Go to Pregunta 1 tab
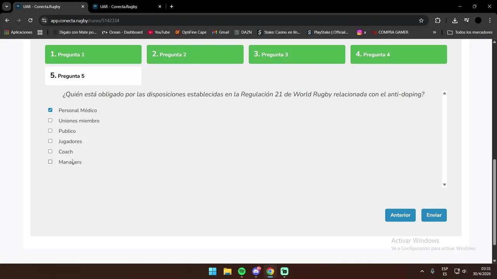This screenshot has width=497, height=279. pyautogui.click(x=93, y=54)
